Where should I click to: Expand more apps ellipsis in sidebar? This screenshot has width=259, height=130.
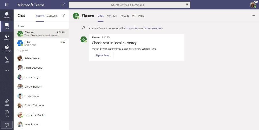7,70
